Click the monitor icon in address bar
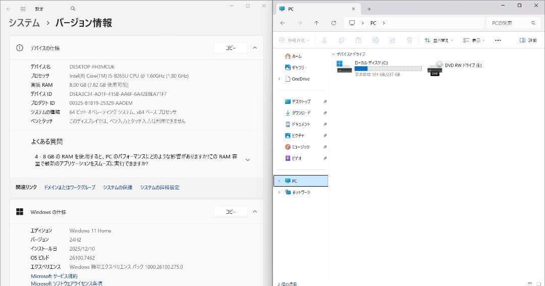The image size is (545, 286). 352,23
